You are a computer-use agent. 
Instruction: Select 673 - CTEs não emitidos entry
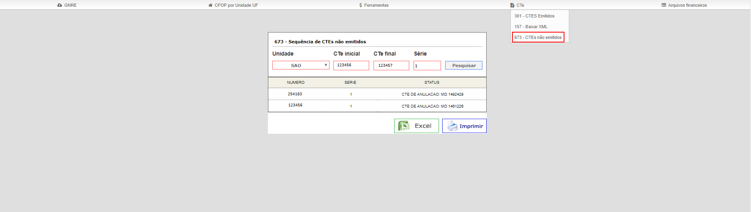pyautogui.click(x=538, y=37)
